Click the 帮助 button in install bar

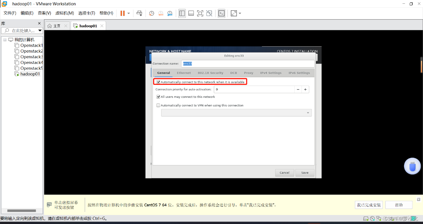tap(399, 205)
